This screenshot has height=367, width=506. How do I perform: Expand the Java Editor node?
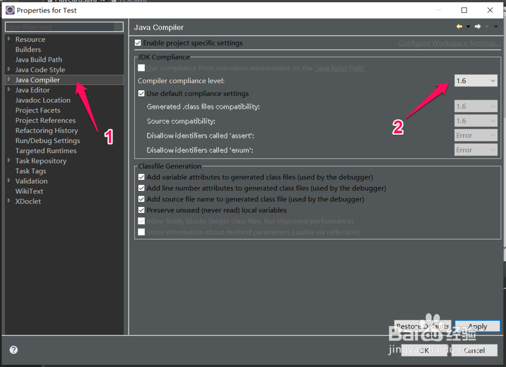coord(9,89)
